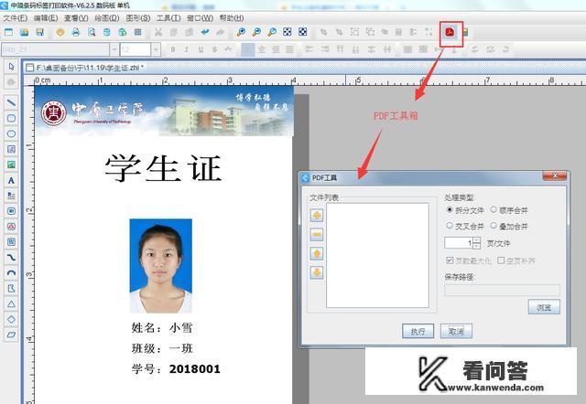Open the 窗口(W) menu
Image resolution: width=586 pixels, height=404 pixels.
(200, 18)
